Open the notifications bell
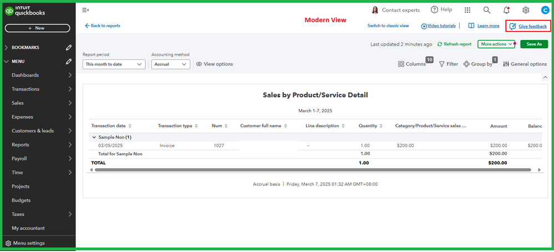 (506, 10)
